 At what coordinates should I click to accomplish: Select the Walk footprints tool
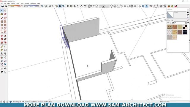tap(2, 72)
